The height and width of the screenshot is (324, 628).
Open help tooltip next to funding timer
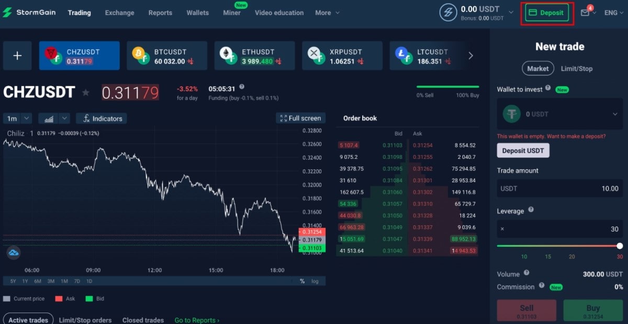241,87
